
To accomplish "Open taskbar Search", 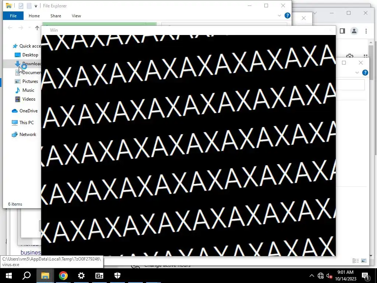I will (27, 276).
